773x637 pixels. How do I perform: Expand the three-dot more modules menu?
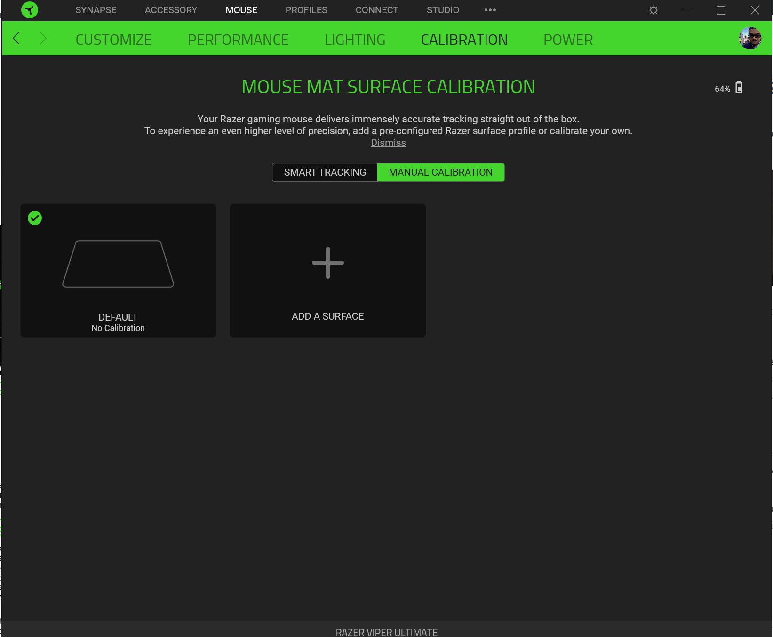pos(490,10)
